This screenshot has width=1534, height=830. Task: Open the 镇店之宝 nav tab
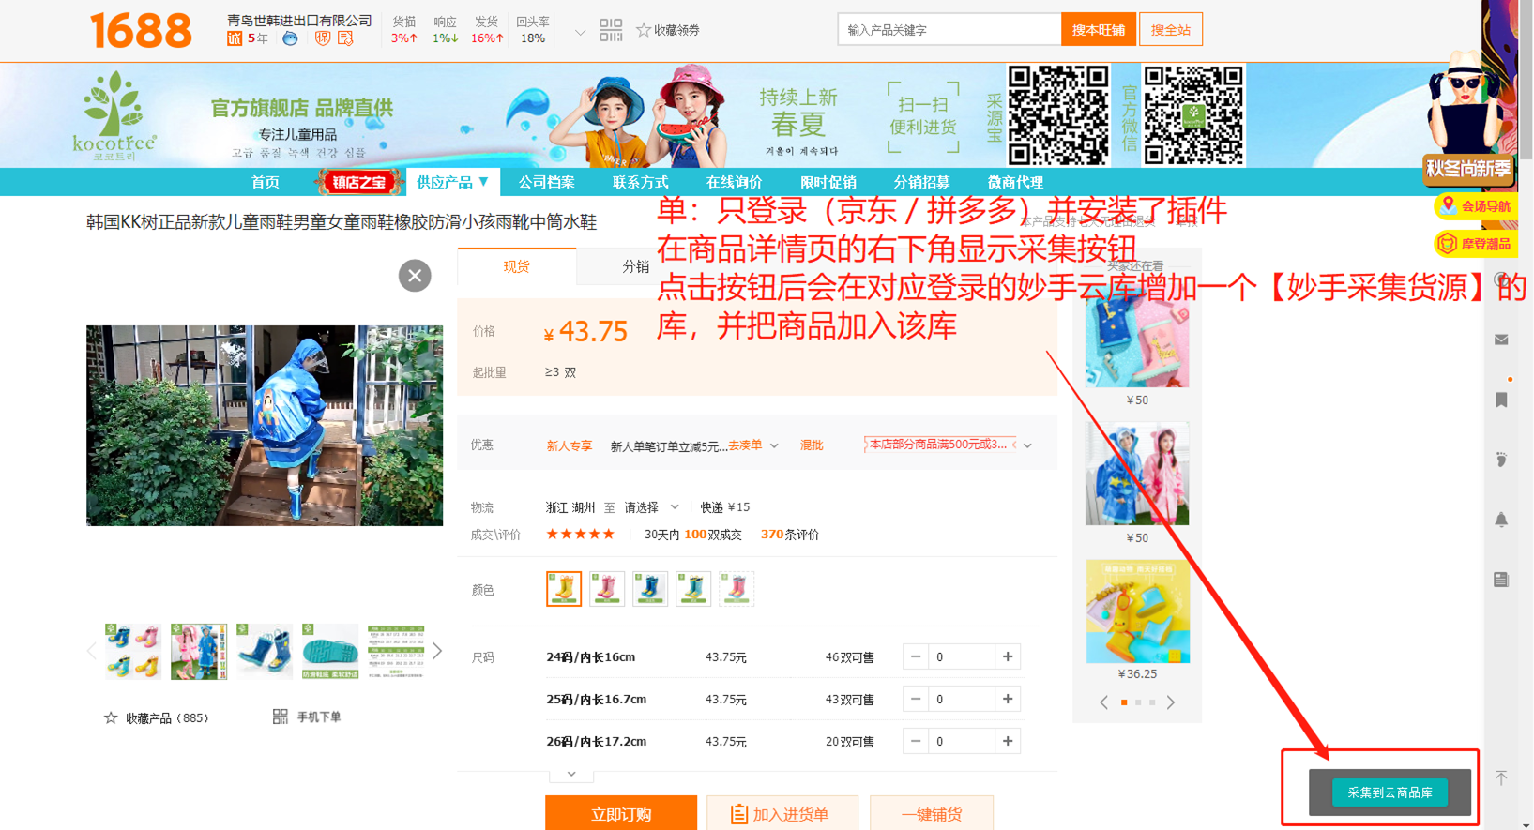(359, 182)
